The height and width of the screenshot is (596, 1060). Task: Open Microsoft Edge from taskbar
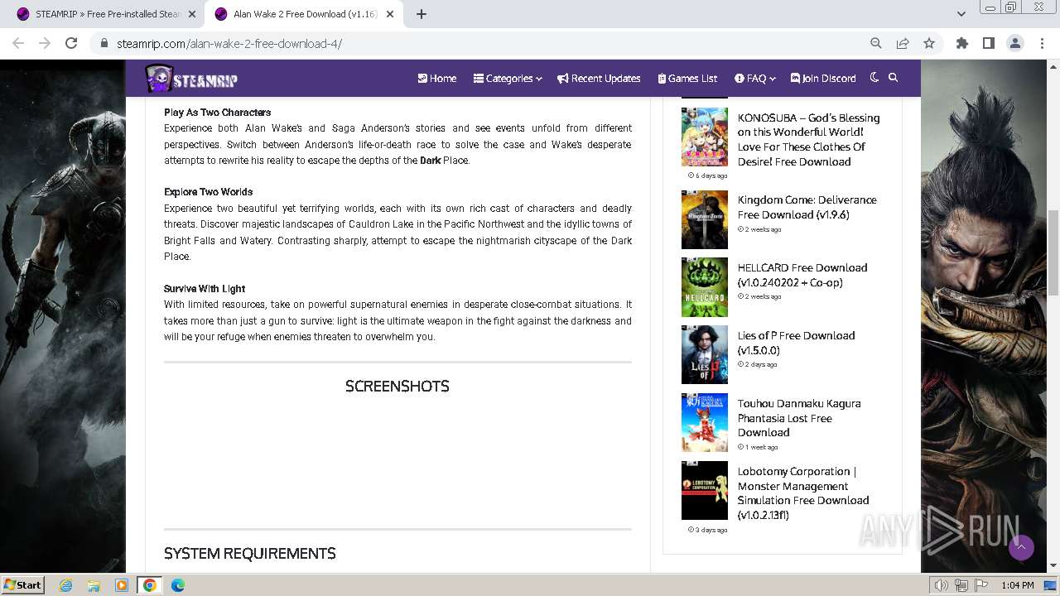click(x=178, y=585)
